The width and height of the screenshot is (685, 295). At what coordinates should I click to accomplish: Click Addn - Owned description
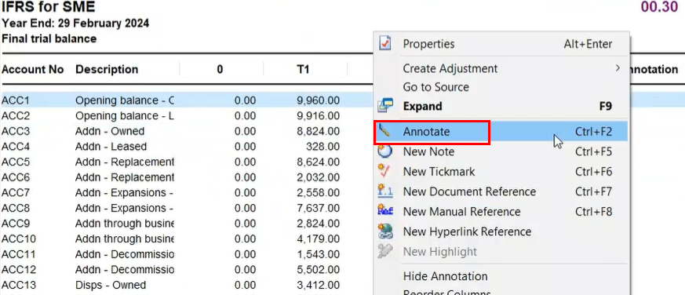(x=110, y=131)
